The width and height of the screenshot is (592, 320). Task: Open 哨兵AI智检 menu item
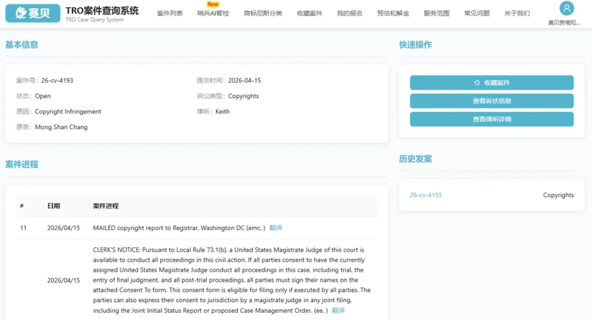[x=213, y=13]
